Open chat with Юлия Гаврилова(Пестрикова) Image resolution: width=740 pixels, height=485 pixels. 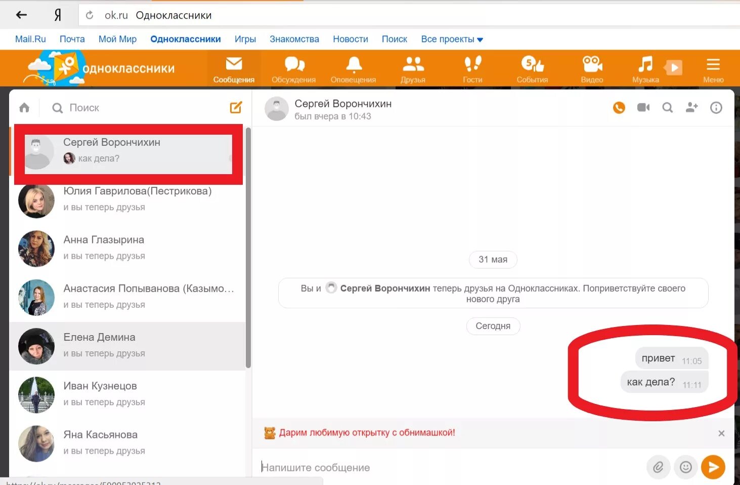pos(127,200)
